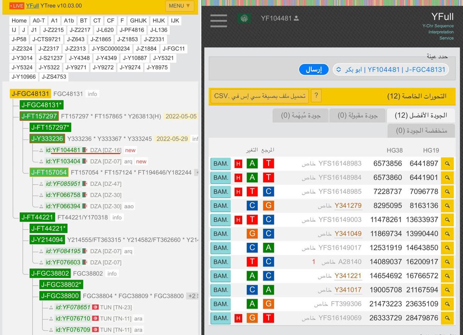463x335 pixels.
Task: Open the Y341049 SNP link
Action: (x=348, y=234)
